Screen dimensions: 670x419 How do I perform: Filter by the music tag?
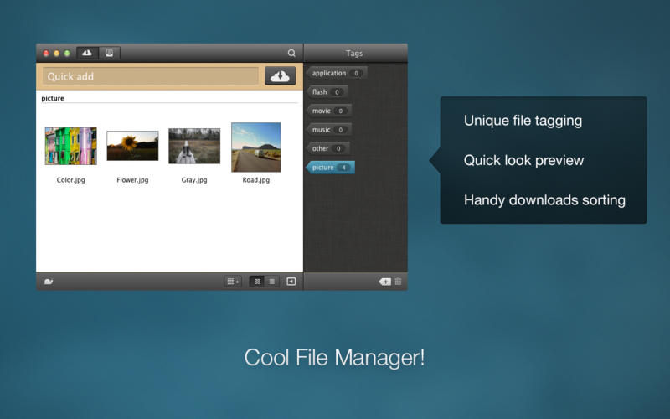[x=328, y=130]
